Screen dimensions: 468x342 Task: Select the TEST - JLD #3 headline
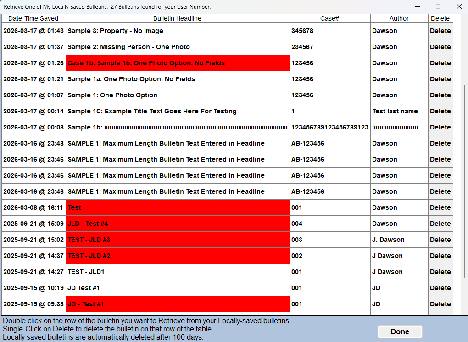click(x=178, y=240)
